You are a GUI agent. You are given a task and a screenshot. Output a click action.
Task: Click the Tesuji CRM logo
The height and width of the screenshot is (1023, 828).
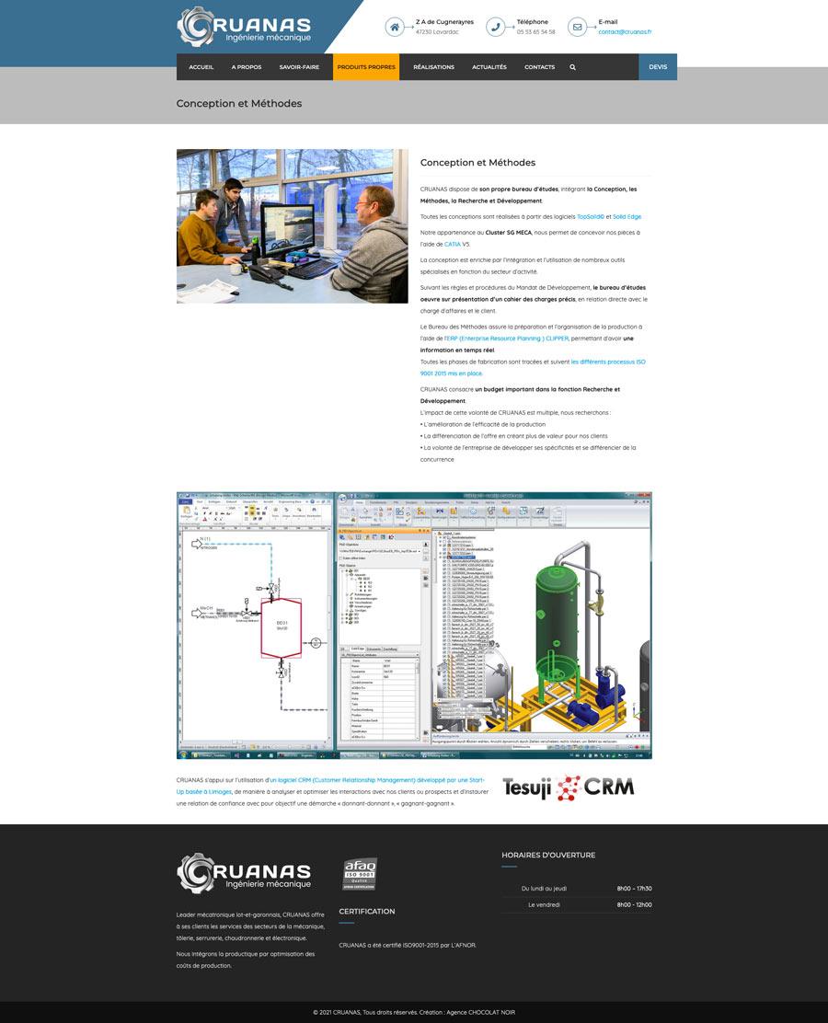pos(569,787)
